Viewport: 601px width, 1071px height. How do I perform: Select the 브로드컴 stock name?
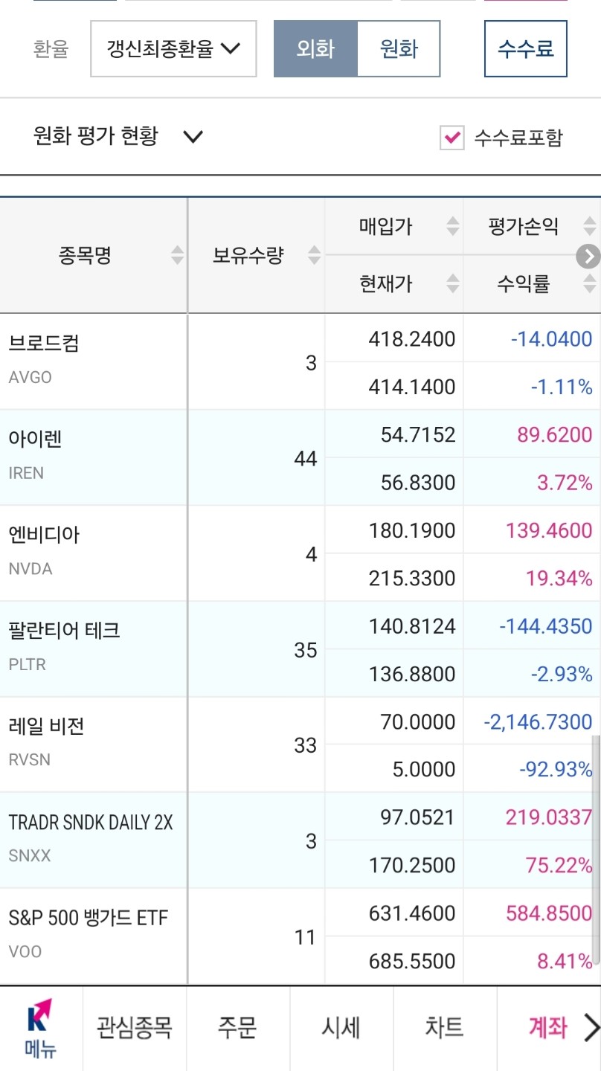click(44, 343)
